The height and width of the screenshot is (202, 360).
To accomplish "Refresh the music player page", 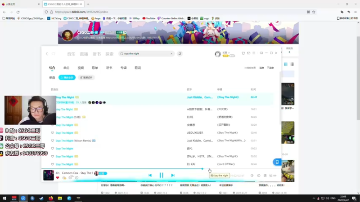I will pos(54,53).
